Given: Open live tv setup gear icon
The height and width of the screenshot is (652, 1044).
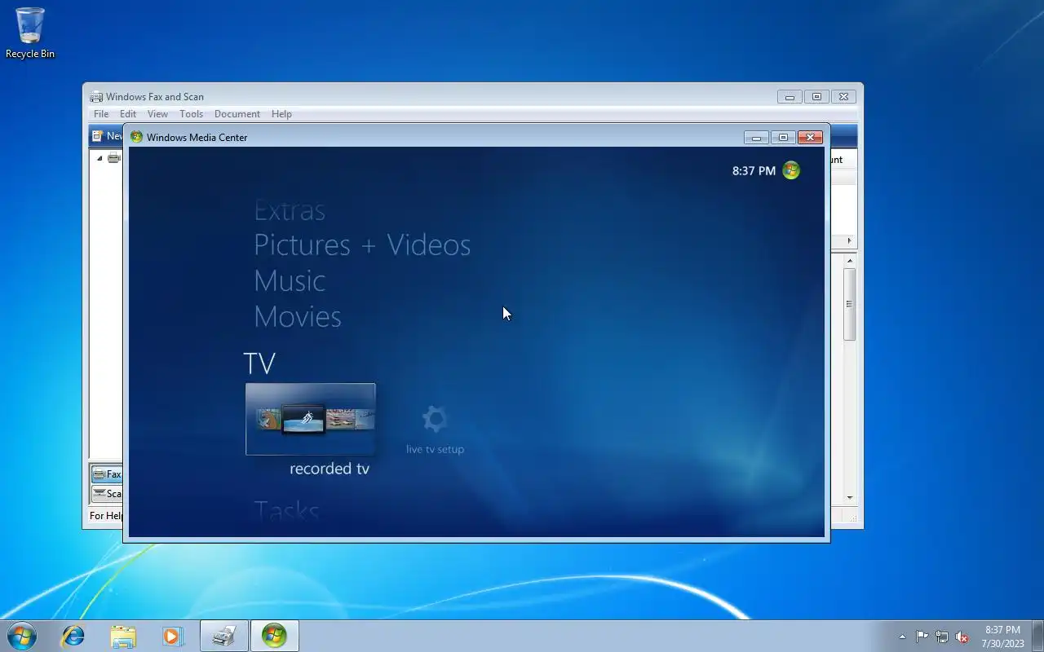Looking at the screenshot, I should click(x=435, y=419).
